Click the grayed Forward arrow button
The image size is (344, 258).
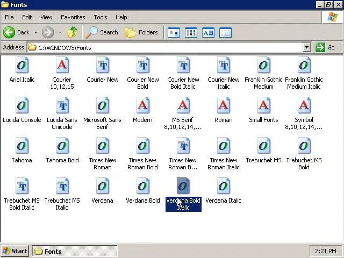[x=48, y=32]
